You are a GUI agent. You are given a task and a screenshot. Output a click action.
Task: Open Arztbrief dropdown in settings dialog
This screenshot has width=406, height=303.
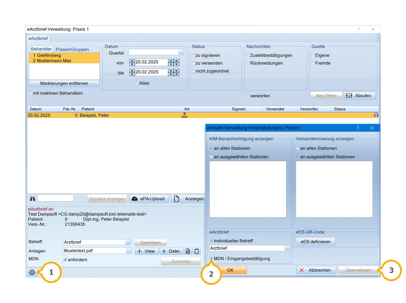tap(287, 248)
